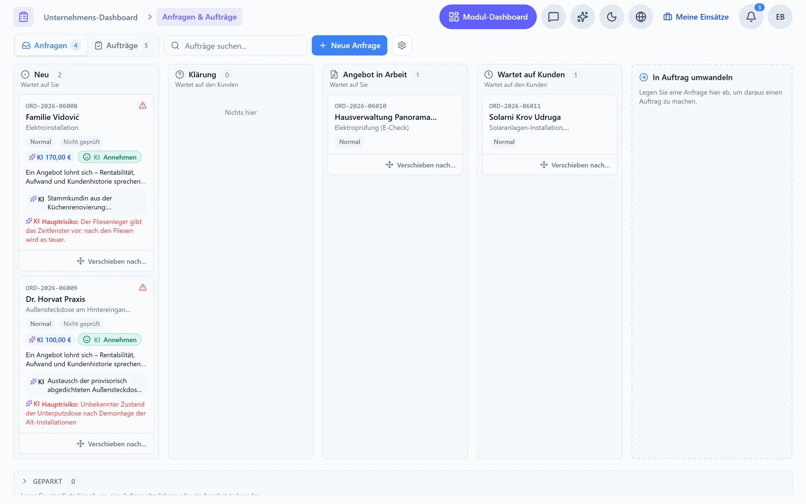Click the In Auftrag umwandeln arrow icon
Image resolution: width=806 pixels, height=504 pixels.
pyautogui.click(x=644, y=77)
